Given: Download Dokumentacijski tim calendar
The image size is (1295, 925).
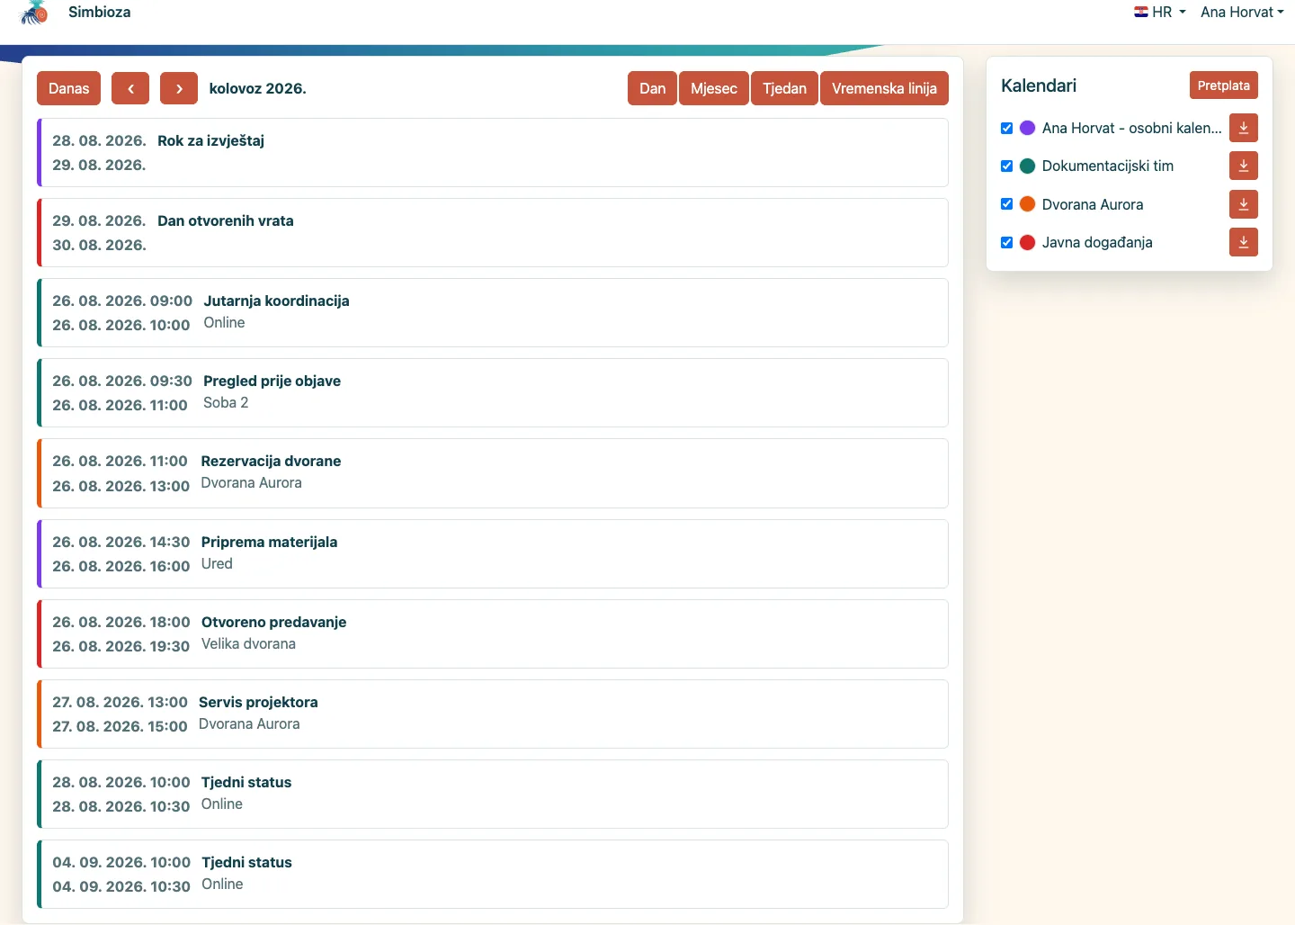Looking at the screenshot, I should 1244,166.
